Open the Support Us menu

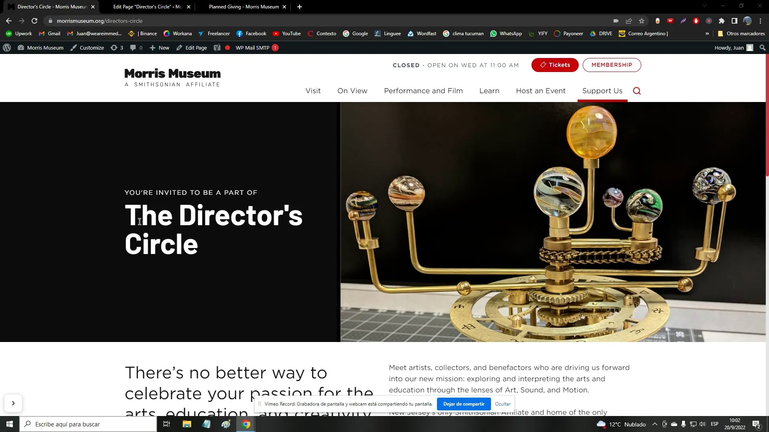[x=602, y=91]
